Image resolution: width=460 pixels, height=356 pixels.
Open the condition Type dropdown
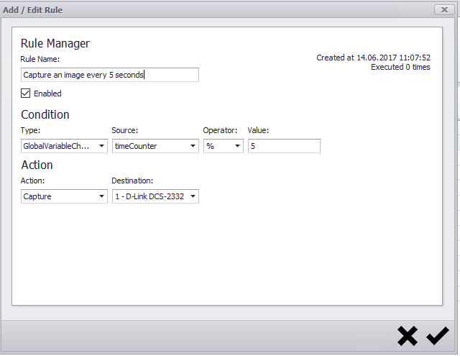(x=64, y=146)
